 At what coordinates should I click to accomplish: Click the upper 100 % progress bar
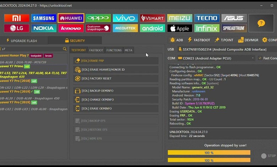[209, 153]
